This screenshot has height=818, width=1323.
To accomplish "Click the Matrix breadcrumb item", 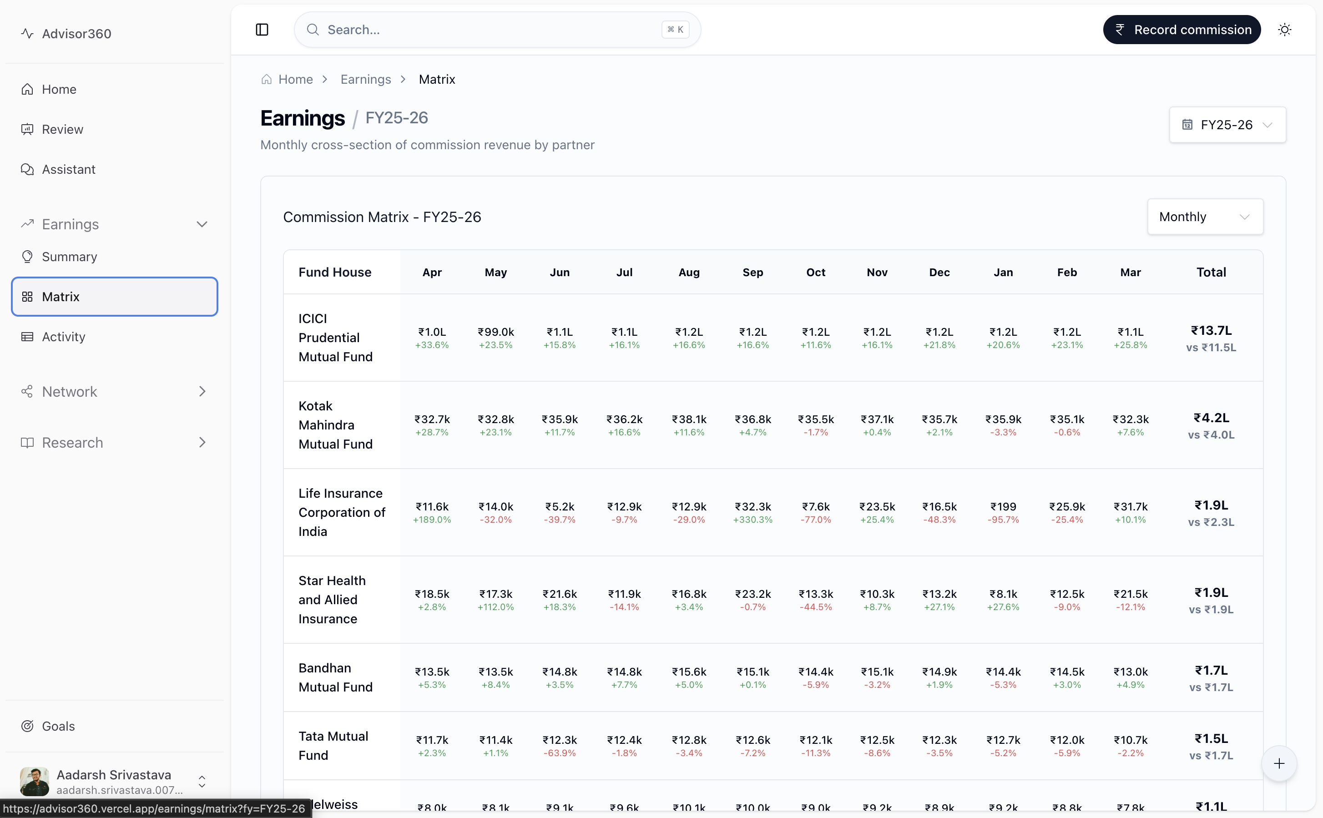I will coord(437,80).
